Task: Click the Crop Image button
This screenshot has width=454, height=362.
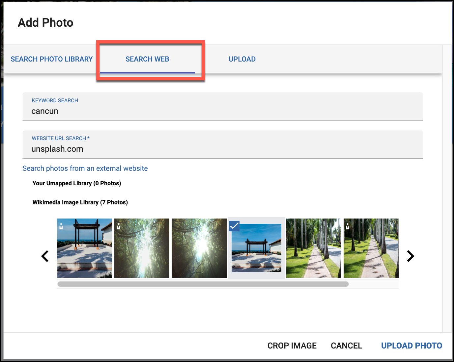Action: (x=292, y=346)
